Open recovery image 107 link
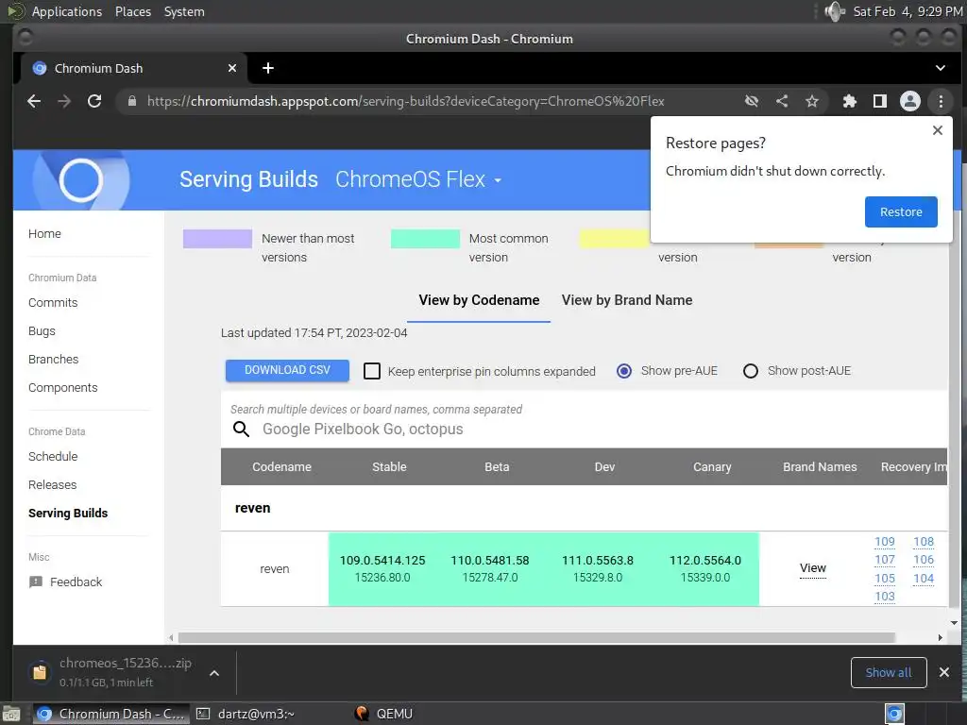The image size is (967, 725). [x=884, y=560]
